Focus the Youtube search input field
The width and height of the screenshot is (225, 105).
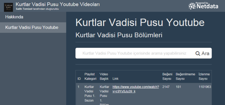[134, 53]
